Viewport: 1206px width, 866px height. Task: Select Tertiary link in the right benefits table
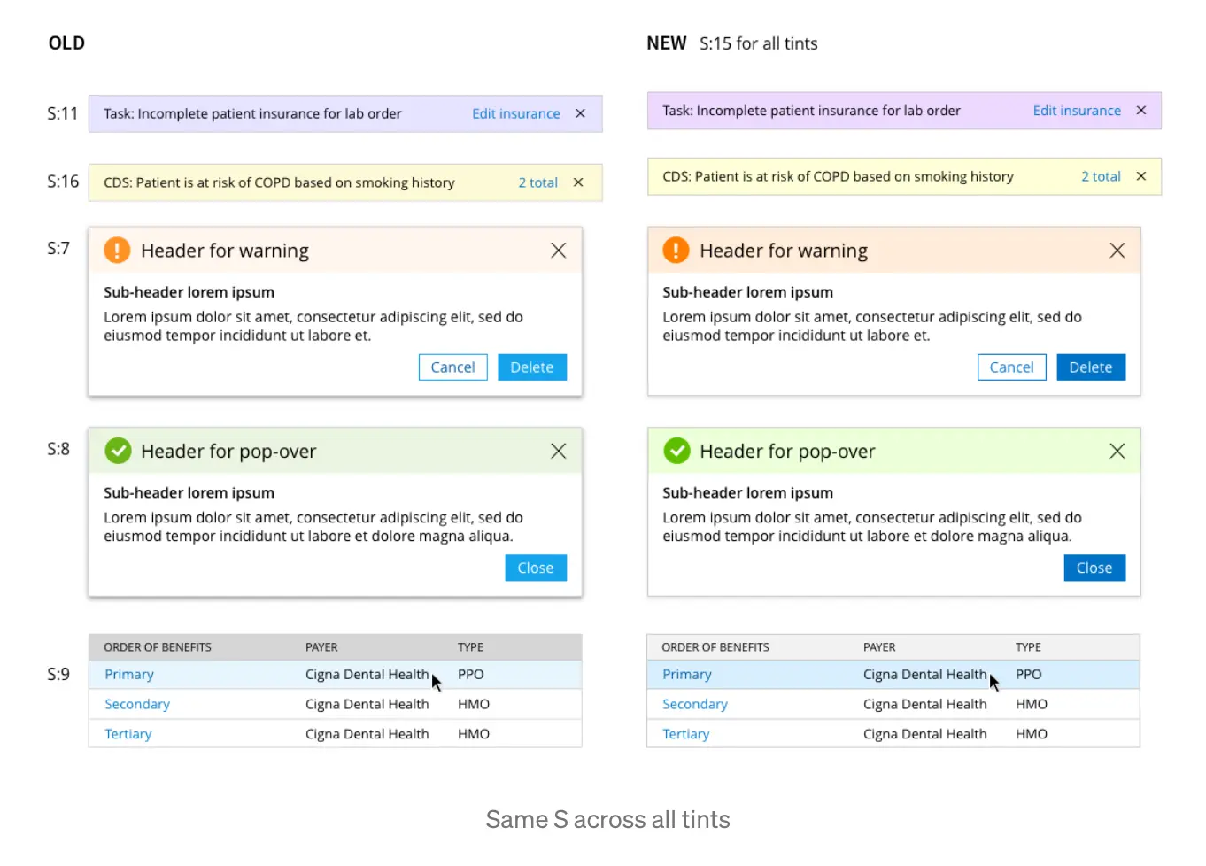pos(685,734)
